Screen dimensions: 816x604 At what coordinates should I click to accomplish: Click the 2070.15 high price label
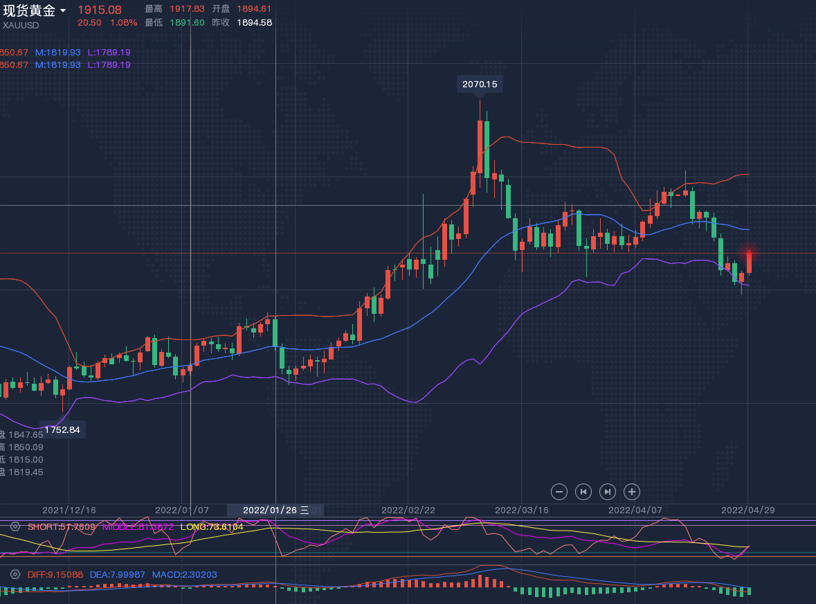480,84
